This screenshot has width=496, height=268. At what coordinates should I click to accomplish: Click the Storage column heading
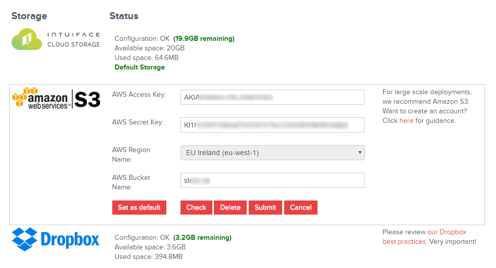(x=29, y=16)
